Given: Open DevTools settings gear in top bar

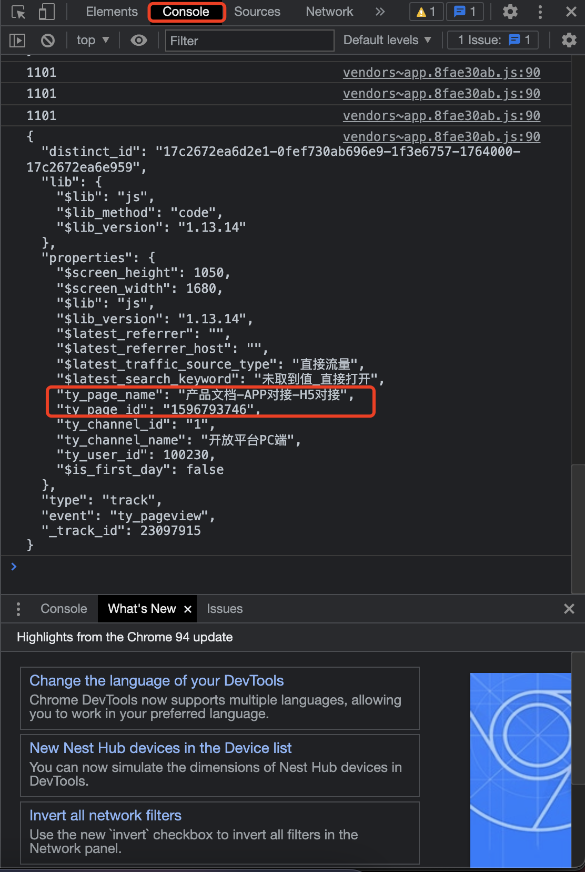Looking at the screenshot, I should tap(510, 12).
